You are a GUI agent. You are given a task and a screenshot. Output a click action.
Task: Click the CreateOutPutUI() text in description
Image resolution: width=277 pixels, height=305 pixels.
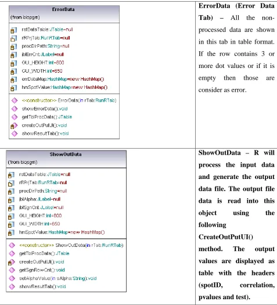[226, 237]
